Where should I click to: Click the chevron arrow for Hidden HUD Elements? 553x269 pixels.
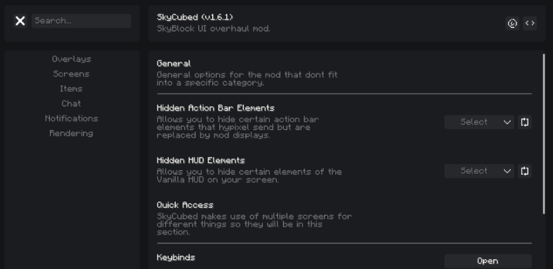[x=507, y=171]
